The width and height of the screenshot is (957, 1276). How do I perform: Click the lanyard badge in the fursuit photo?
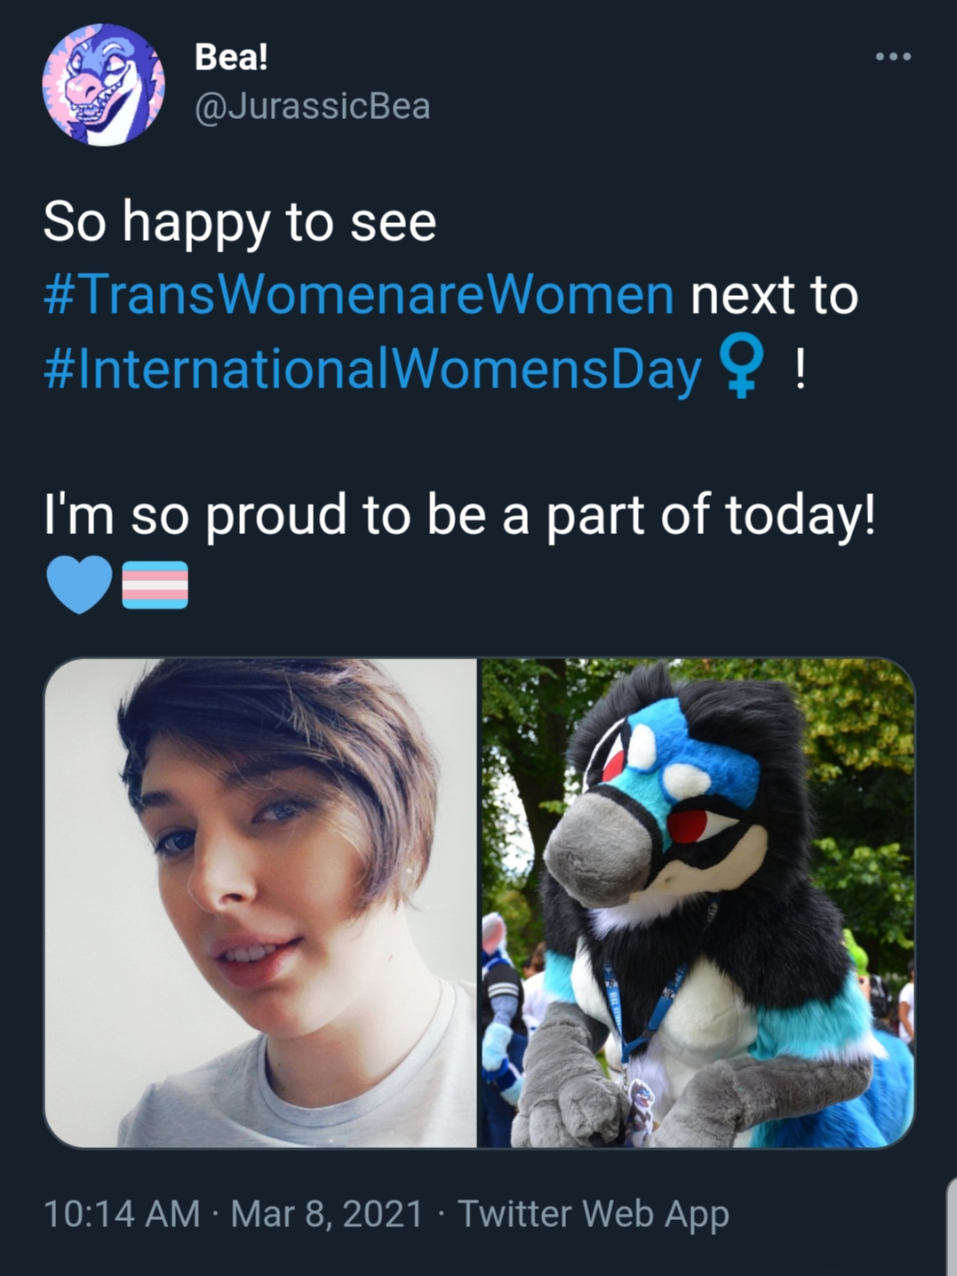pos(640,1111)
